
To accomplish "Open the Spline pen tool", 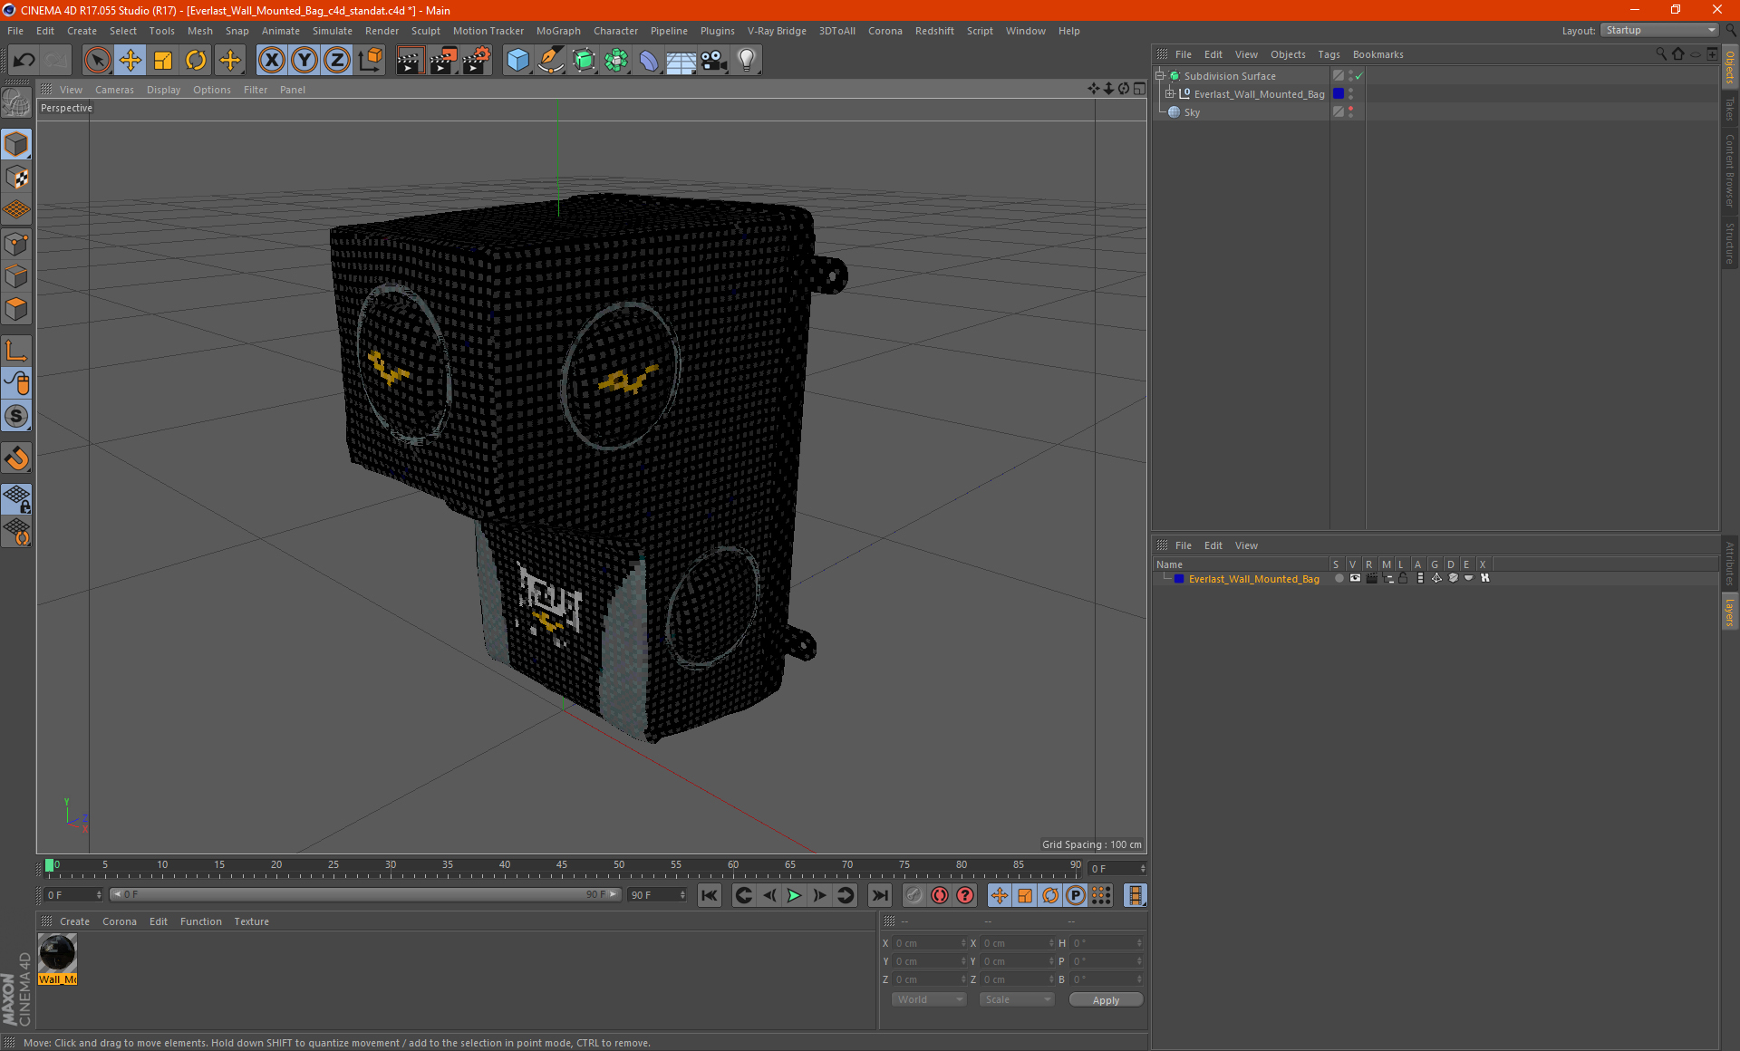I will tap(551, 61).
